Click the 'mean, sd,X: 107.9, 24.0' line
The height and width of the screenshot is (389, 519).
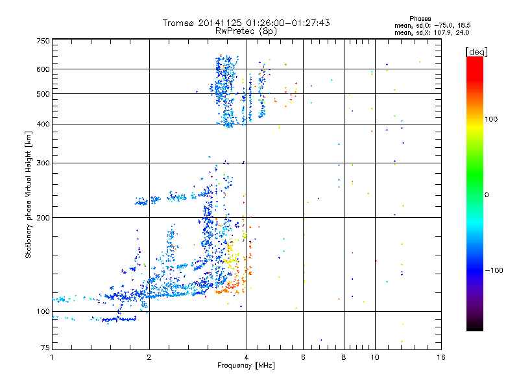tap(431, 33)
